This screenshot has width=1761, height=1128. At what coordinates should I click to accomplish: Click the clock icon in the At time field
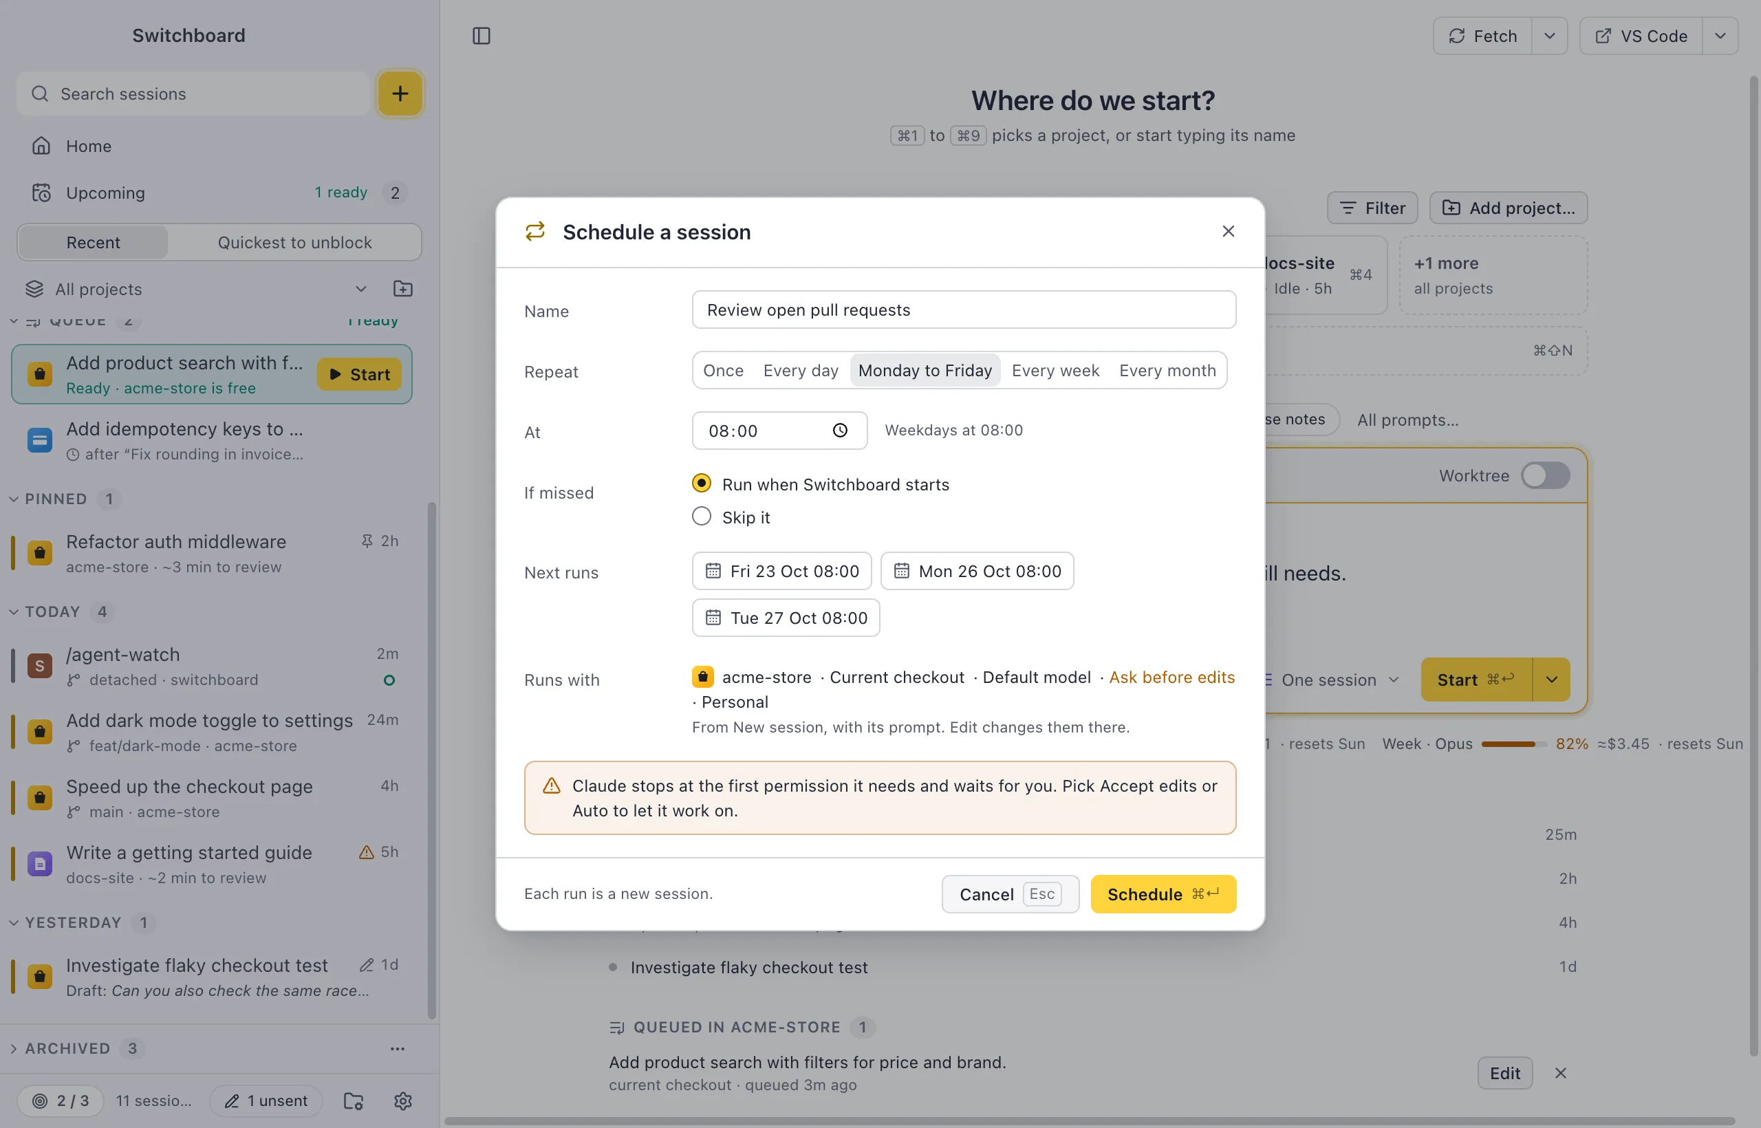(840, 431)
